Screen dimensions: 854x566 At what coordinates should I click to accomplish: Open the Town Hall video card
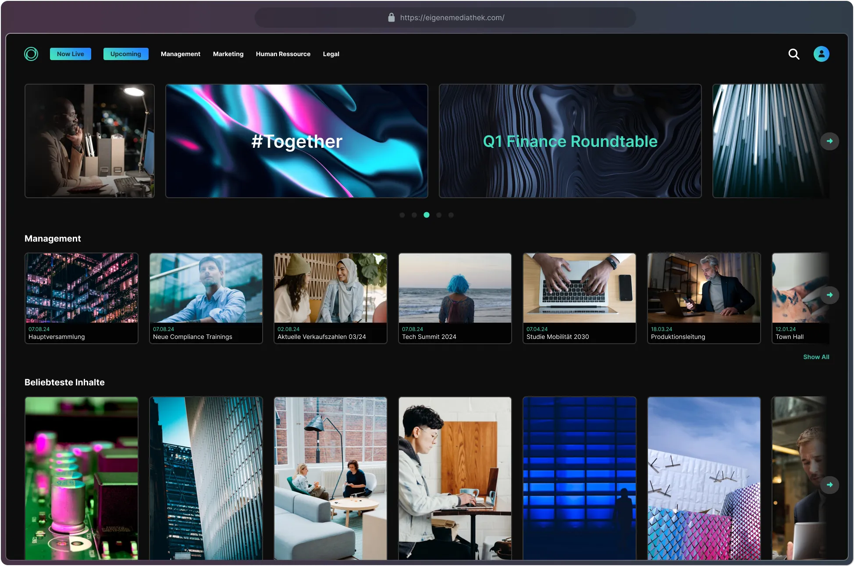pos(801,298)
